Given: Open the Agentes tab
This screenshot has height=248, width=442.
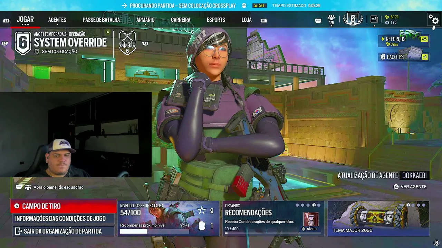Looking at the screenshot, I should click(57, 20).
